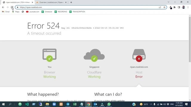Open the Maps bookmark
191x107 pixels.
16,12
